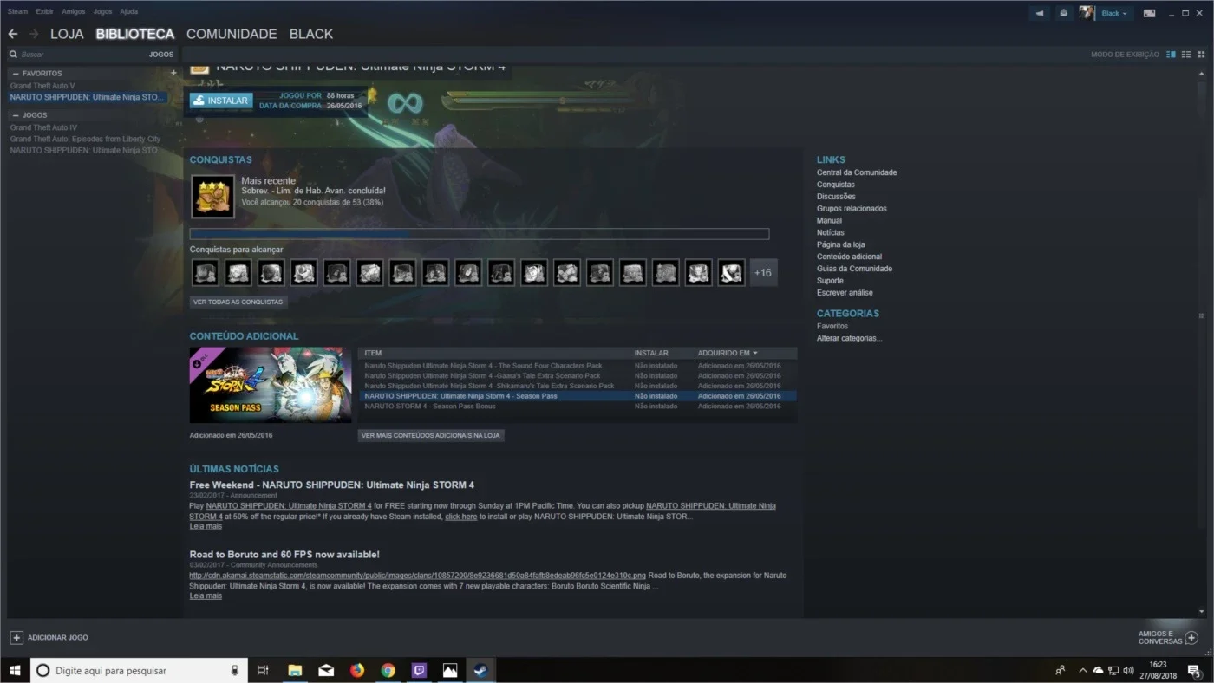Open the People icon in the taskbar

click(x=1060, y=670)
